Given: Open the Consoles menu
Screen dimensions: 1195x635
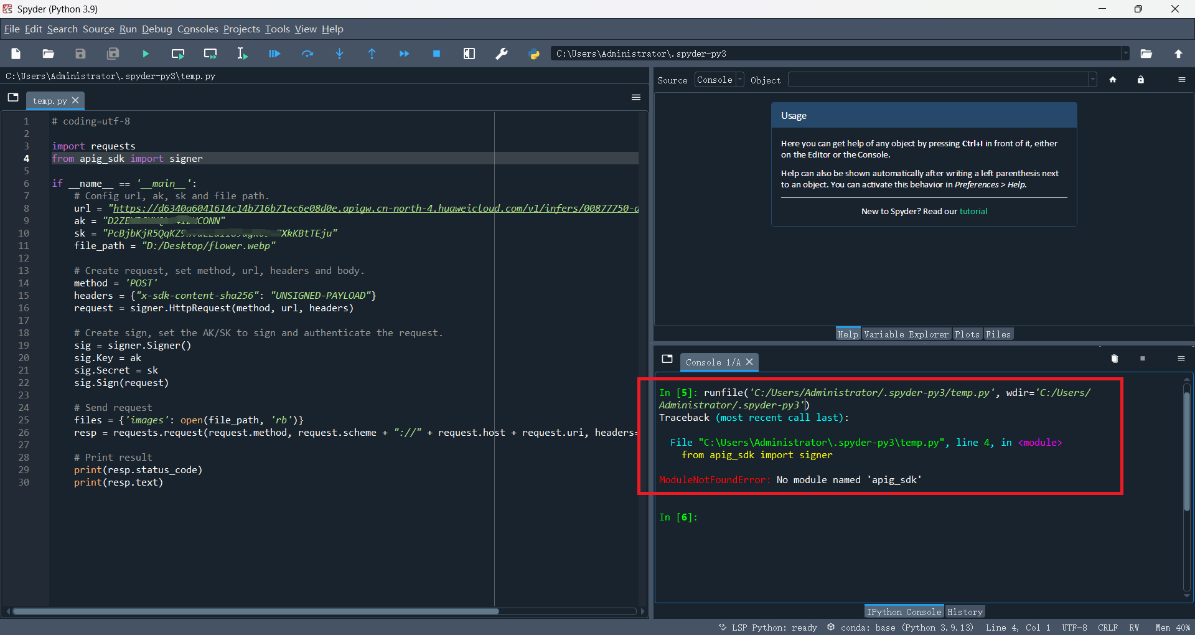Looking at the screenshot, I should coord(197,29).
